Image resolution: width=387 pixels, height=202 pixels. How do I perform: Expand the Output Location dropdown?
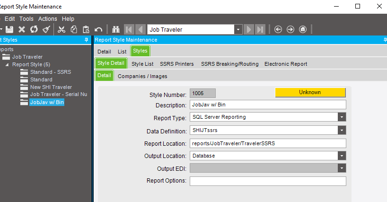[x=342, y=155]
